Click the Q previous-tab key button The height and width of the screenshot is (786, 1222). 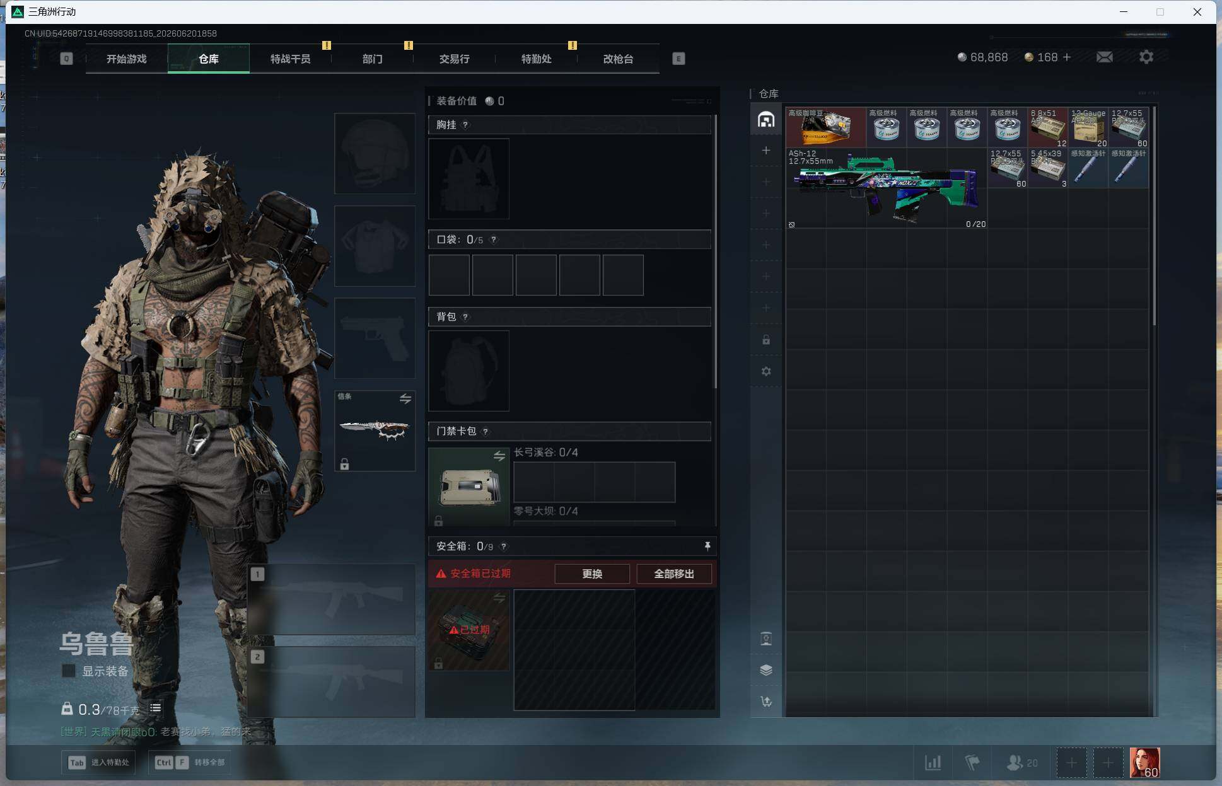[x=66, y=59]
